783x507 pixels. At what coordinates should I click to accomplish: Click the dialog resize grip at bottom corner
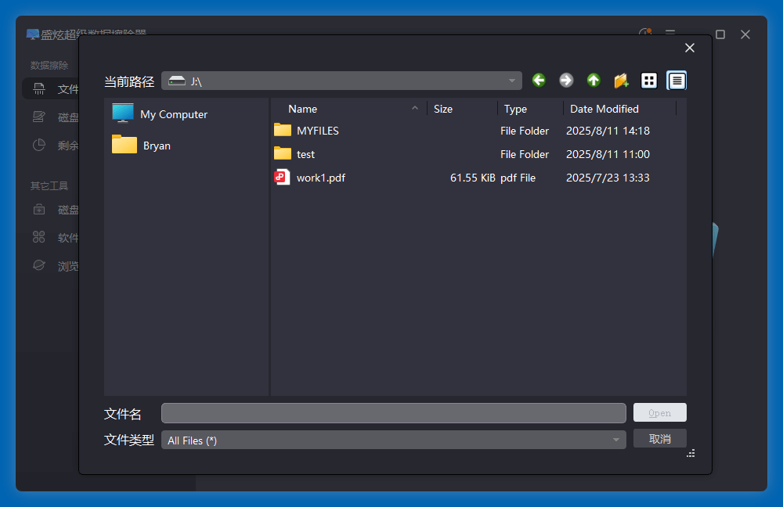[x=691, y=453]
